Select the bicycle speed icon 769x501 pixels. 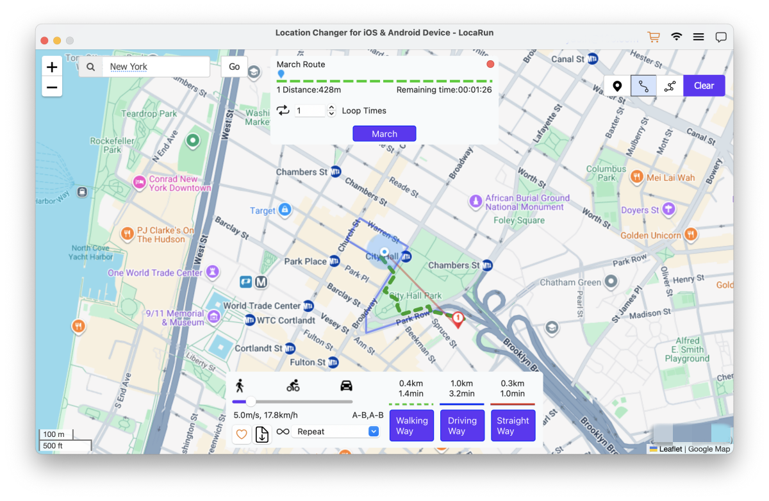[x=293, y=386]
